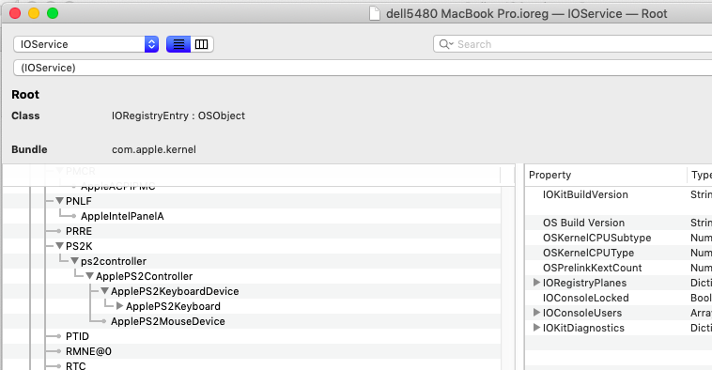The width and height of the screenshot is (712, 370).
Task: Switch to the column browser view icon
Action: click(202, 44)
